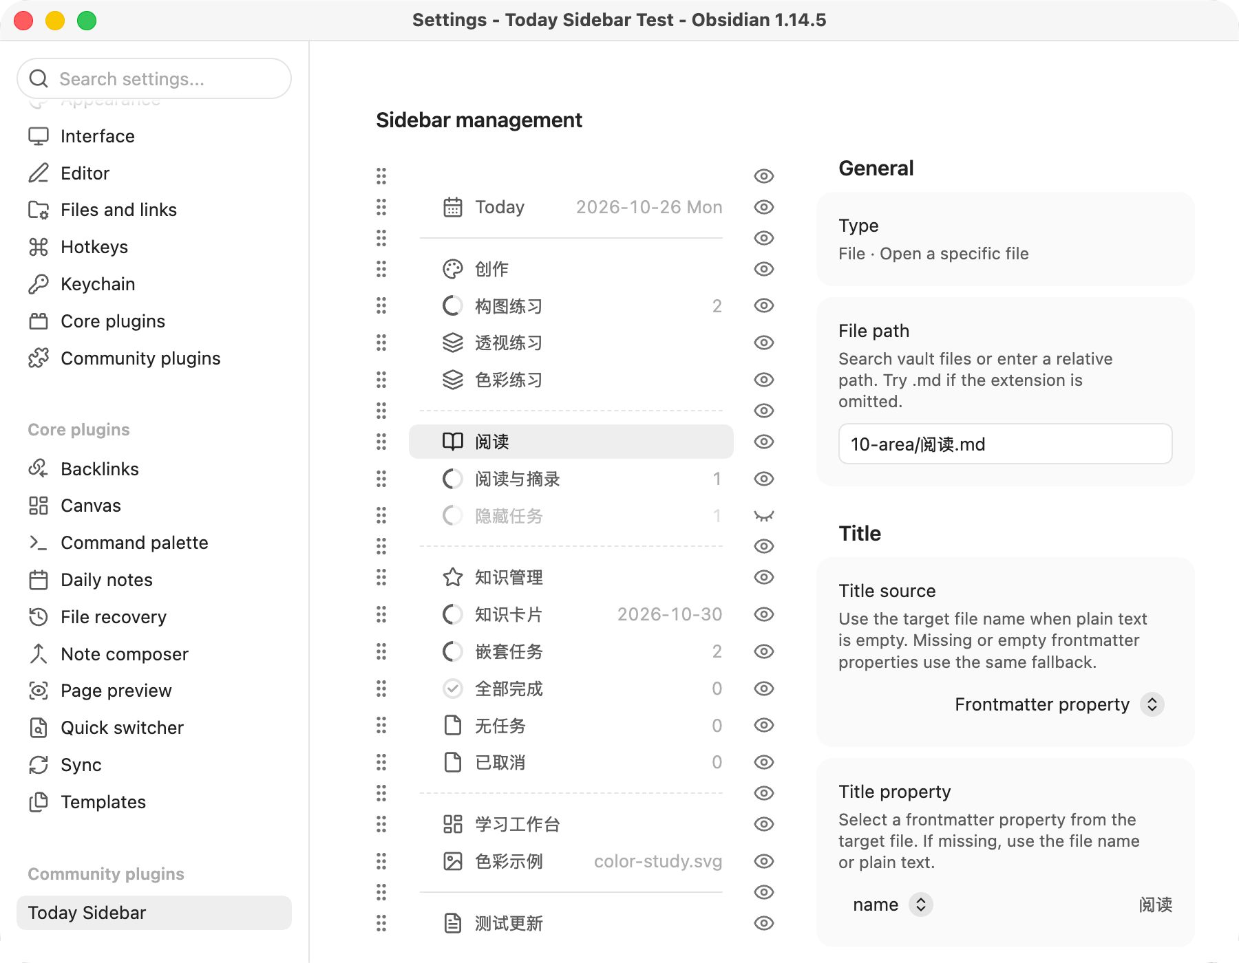The image size is (1239, 963).
Task: Click the document icon beside 测试更新
Action: (x=453, y=923)
